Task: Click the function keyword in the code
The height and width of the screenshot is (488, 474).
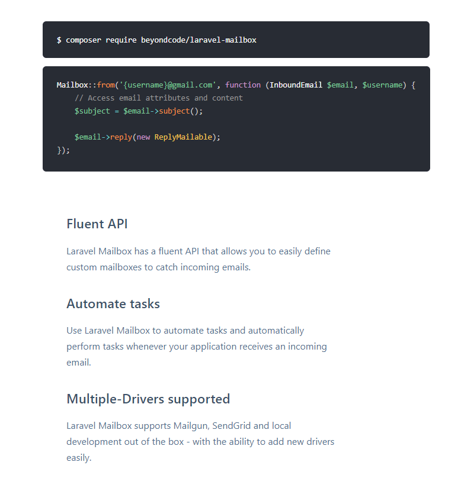Action: click(243, 85)
